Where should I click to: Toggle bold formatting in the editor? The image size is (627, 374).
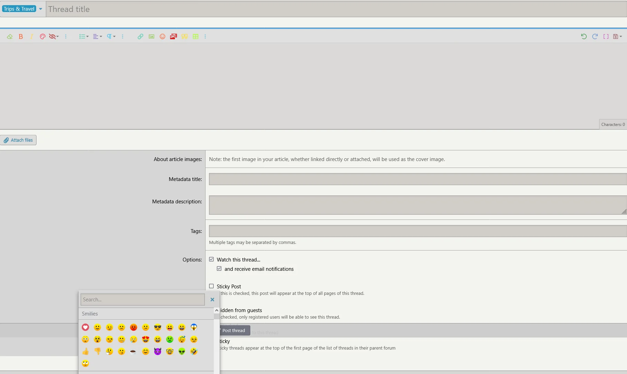pos(21,36)
